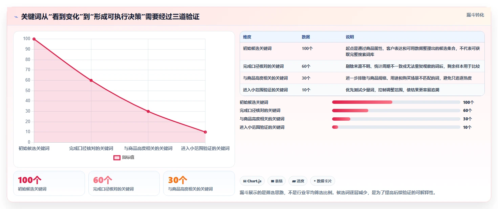
Task: Click the pink 60个 data card
Action: pos(124,183)
